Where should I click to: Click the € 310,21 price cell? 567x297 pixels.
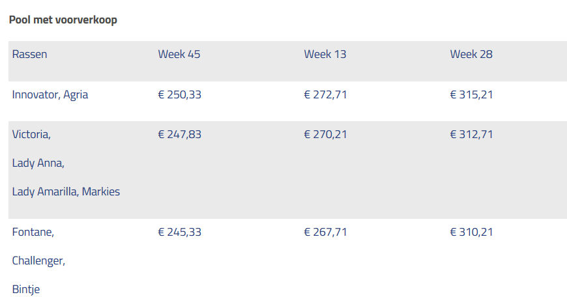[472, 232]
